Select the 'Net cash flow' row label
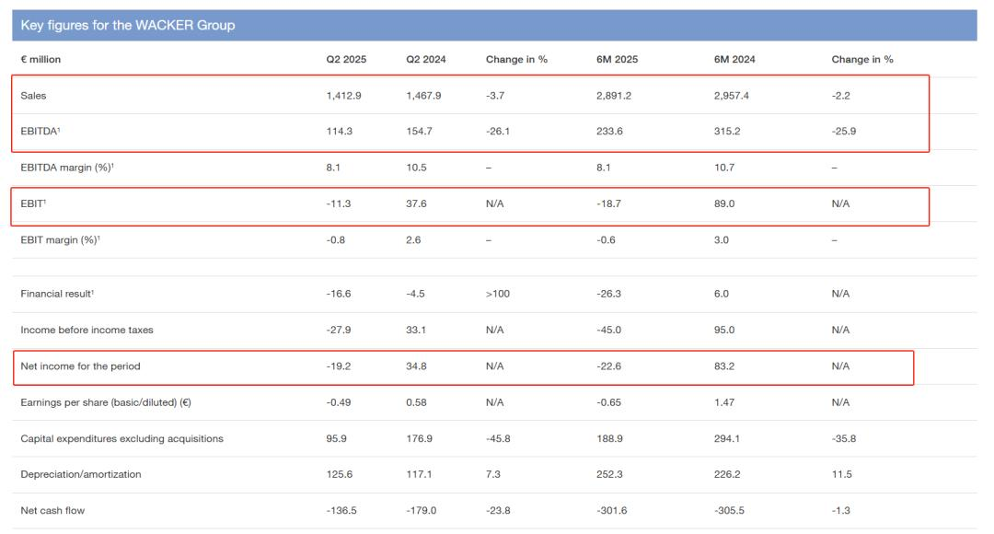Image resolution: width=994 pixels, height=534 pixels. (x=52, y=511)
